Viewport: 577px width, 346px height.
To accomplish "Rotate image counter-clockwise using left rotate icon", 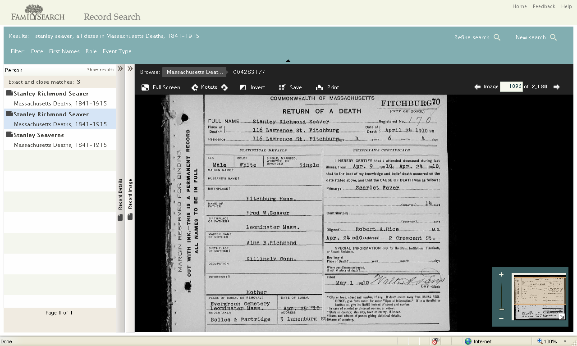I will pos(195,87).
